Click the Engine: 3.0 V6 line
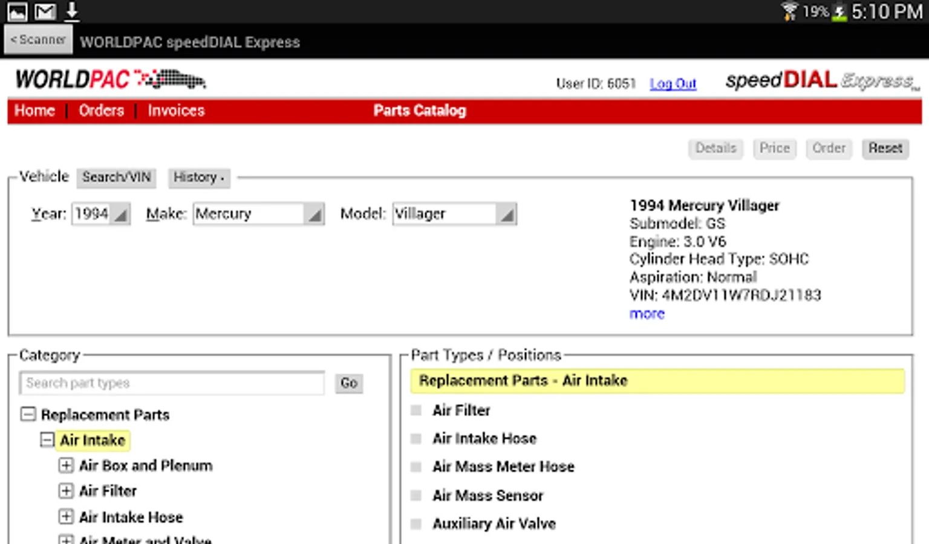 677,241
